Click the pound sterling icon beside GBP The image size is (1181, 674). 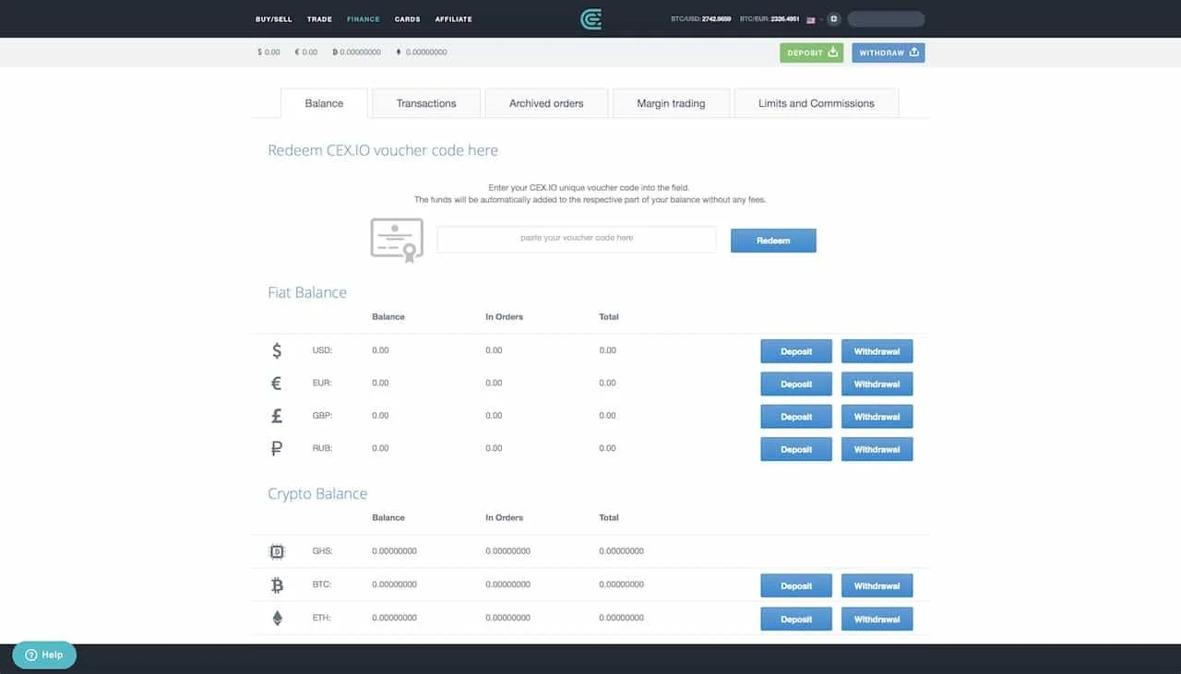[x=276, y=416]
